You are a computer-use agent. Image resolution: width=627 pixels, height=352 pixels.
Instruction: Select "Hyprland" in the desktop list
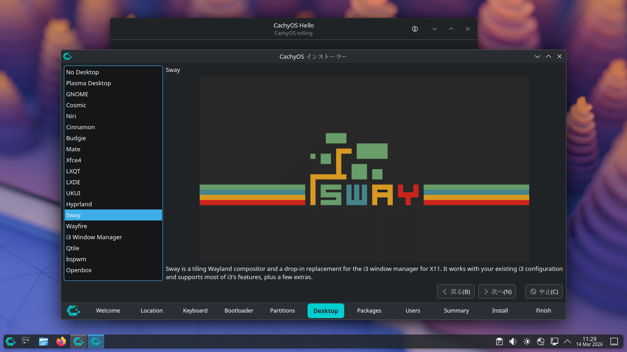click(x=113, y=204)
